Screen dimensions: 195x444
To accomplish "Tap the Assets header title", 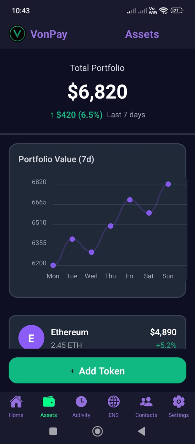I will pyautogui.click(x=142, y=34).
